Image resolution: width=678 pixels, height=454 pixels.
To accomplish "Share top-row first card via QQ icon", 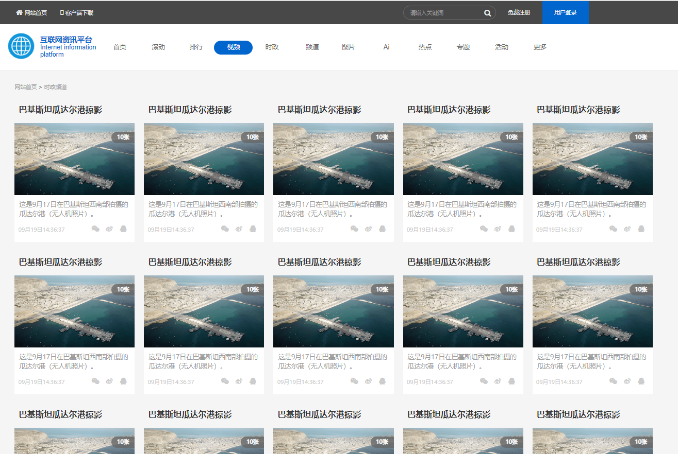I will click(123, 229).
